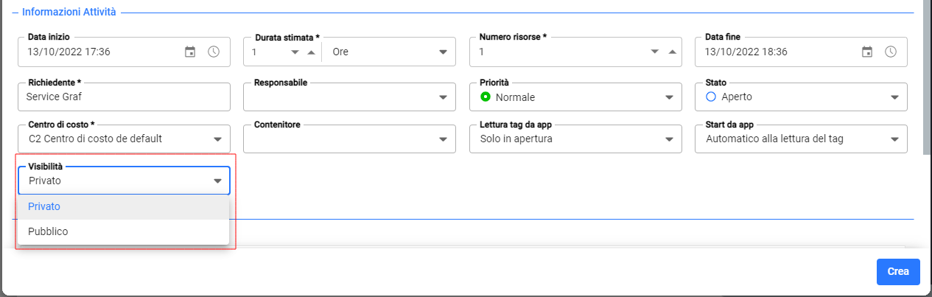Increase Durata stimata value with up arrow

point(311,52)
